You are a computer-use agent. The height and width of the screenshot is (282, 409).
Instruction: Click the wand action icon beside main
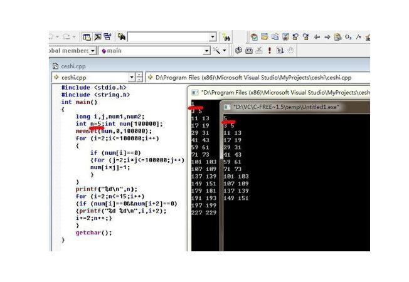[217, 51]
